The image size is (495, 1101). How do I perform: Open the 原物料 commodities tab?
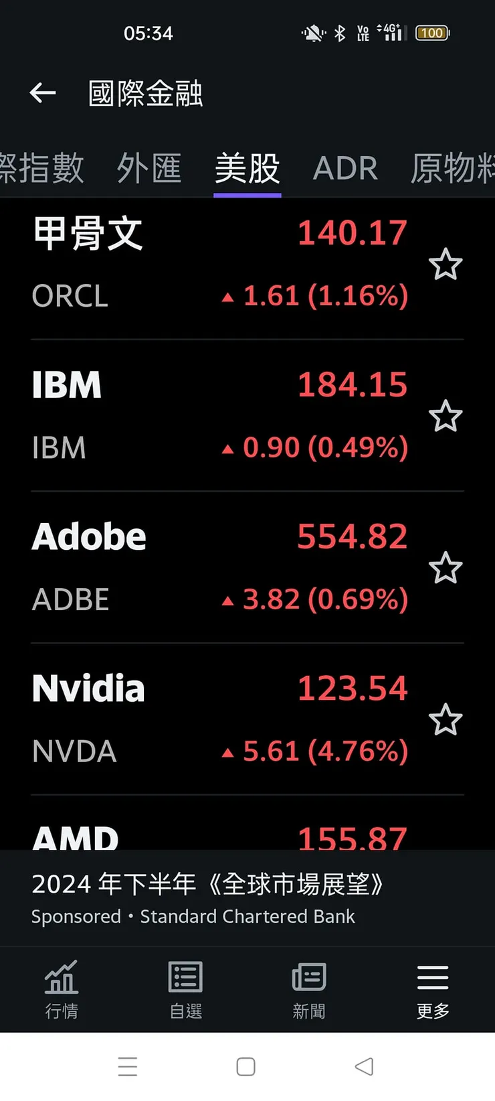[453, 168]
